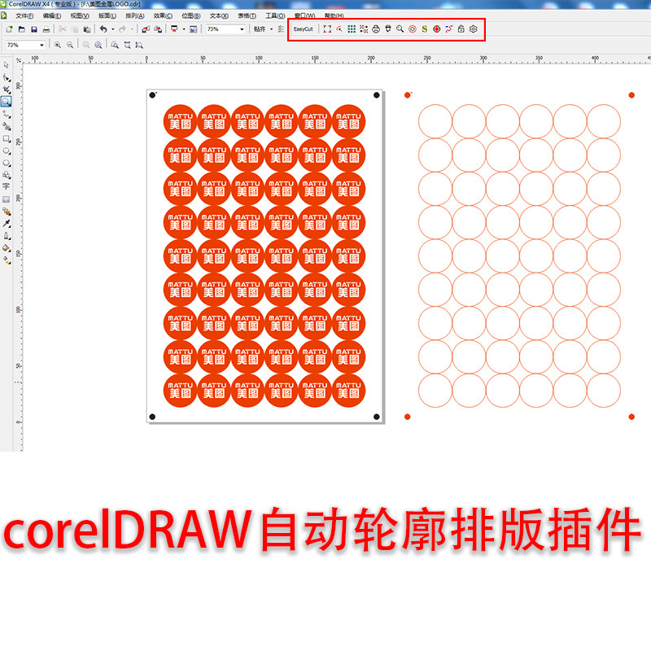This screenshot has width=651, height=651.
Task: Click EasyCut red curve pointer icon
Action: tap(339, 29)
